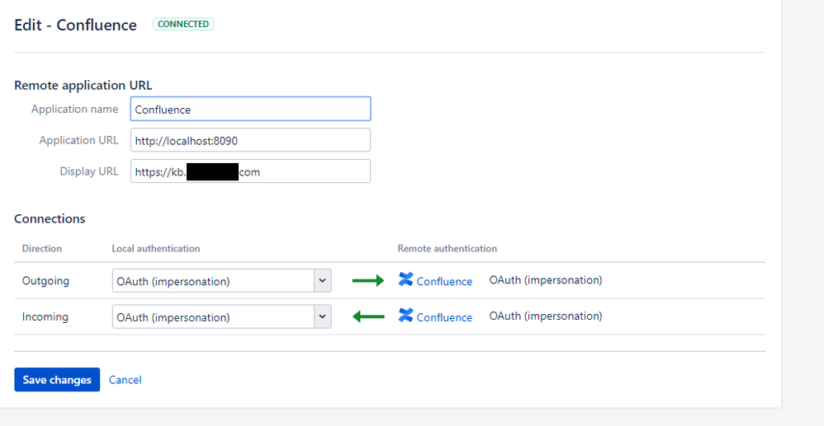
Task: Click the 'Incoming' direction cell
Action: (45, 317)
